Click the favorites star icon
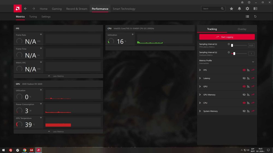Image resolution: width=273 pixels, height=153 pixels. 232,9
